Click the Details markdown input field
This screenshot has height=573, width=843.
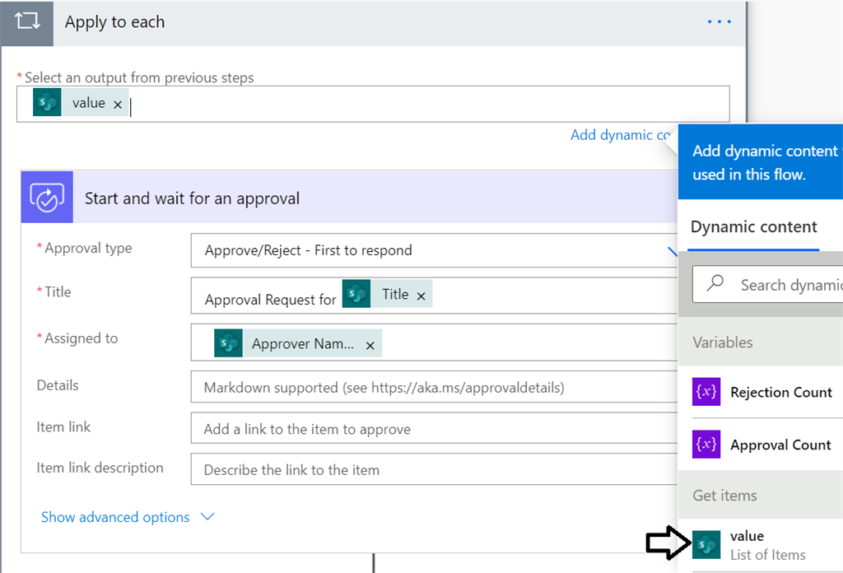tap(432, 387)
